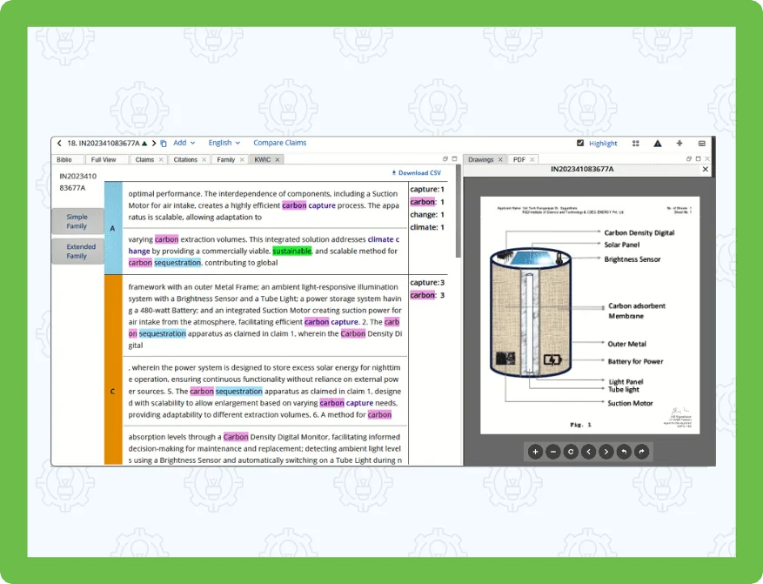Expand the Add dropdown

[x=184, y=143]
